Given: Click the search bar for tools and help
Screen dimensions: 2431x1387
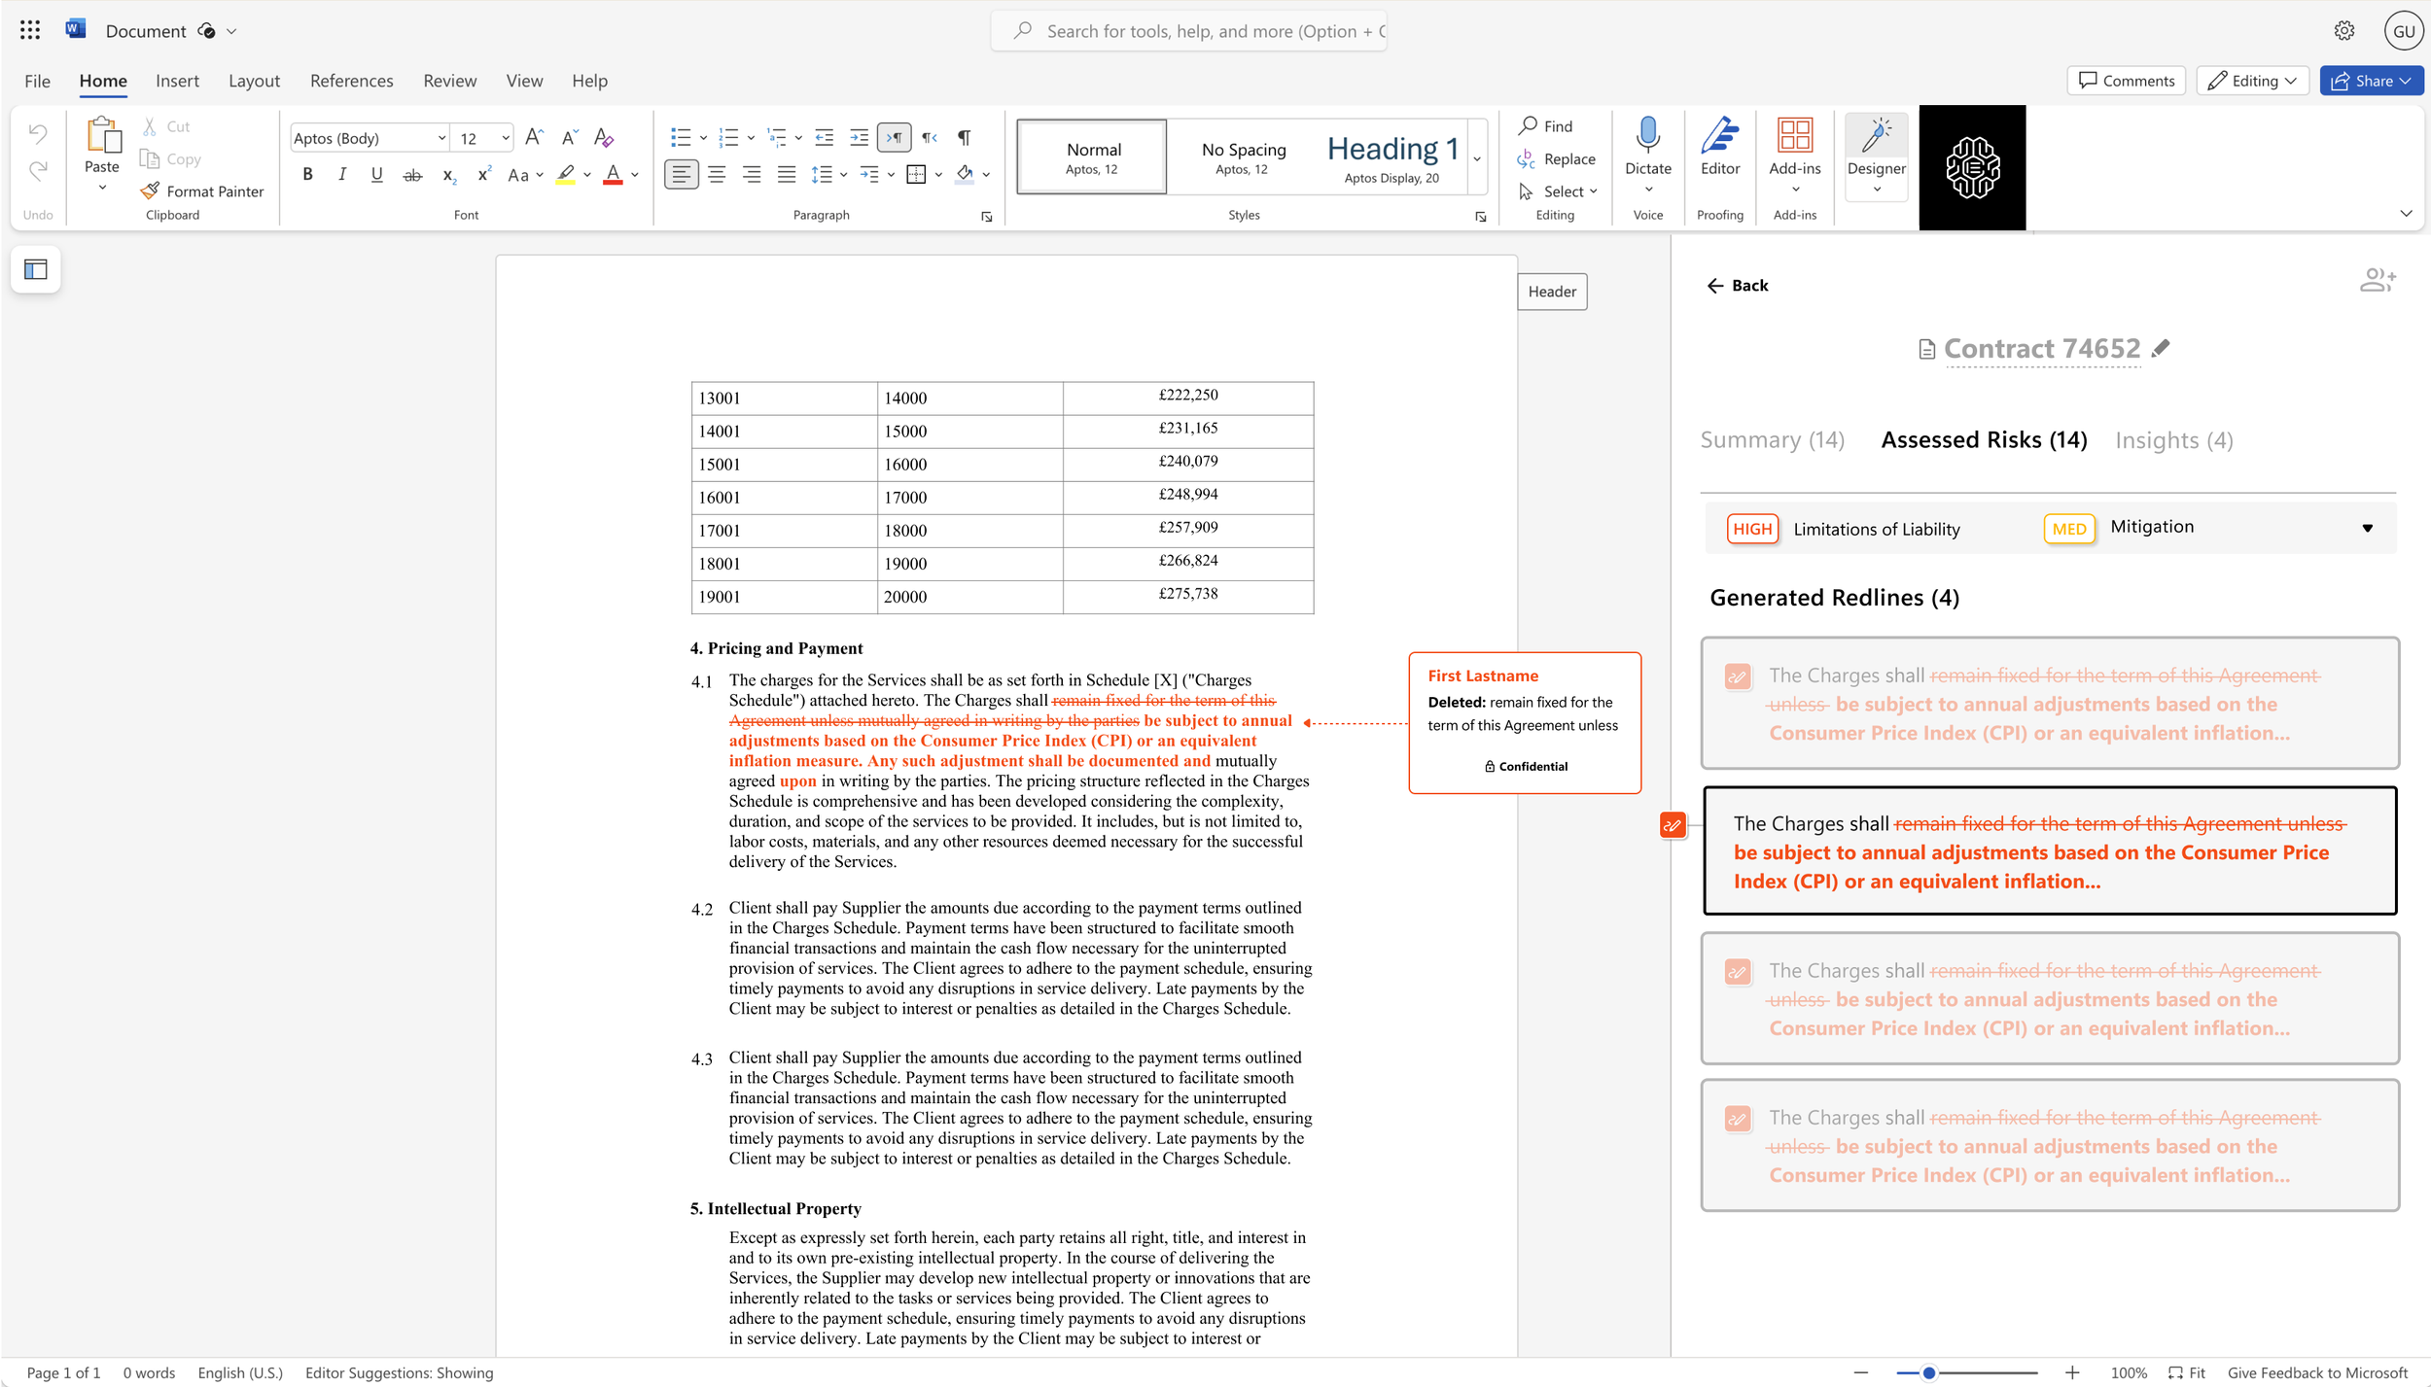Looking at the screenshot, I should (x=1186, y=30).
